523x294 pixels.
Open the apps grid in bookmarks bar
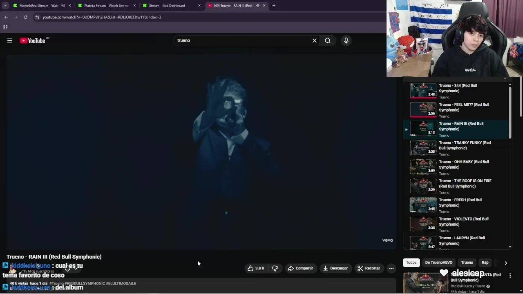coord(5,27)
